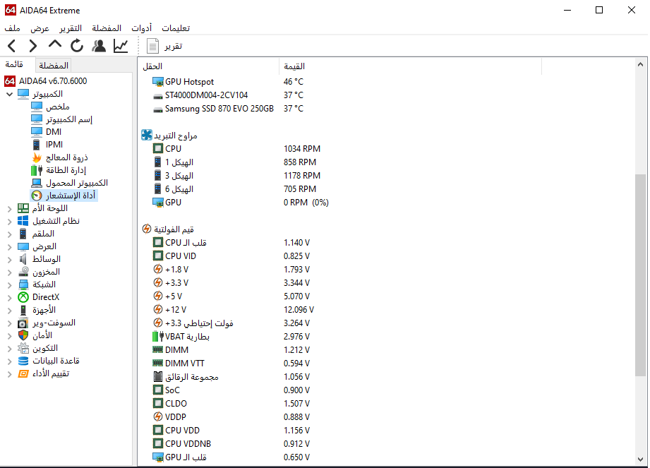Click the السوفت-وير software icon
650x468 pixels.
click(x=23, y=323)
